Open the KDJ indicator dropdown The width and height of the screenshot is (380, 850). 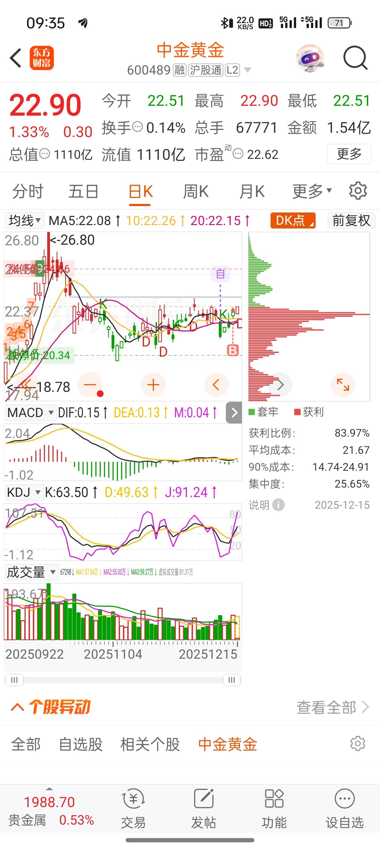[x=24, y=492]
